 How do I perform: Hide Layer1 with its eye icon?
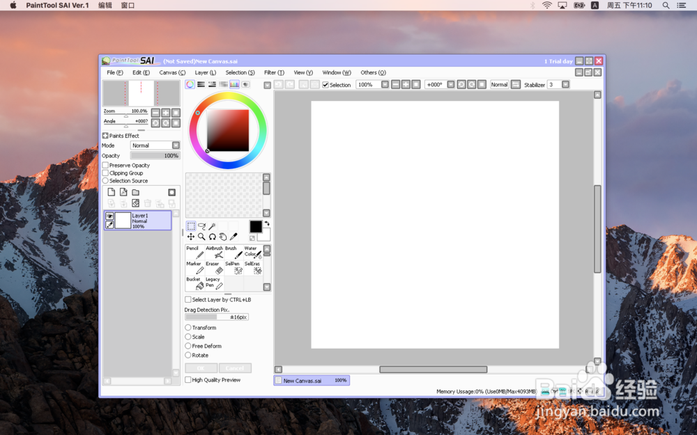coord(109,216)
